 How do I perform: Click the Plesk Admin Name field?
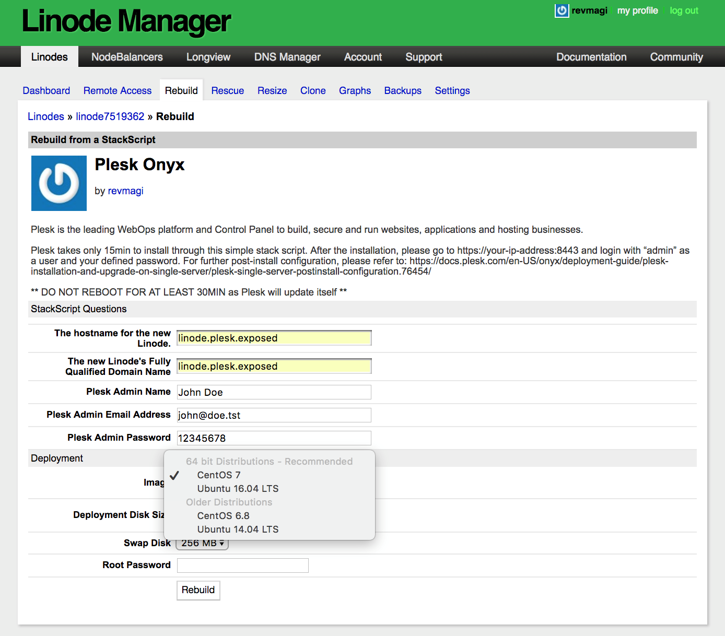click(x=274, y=392)
